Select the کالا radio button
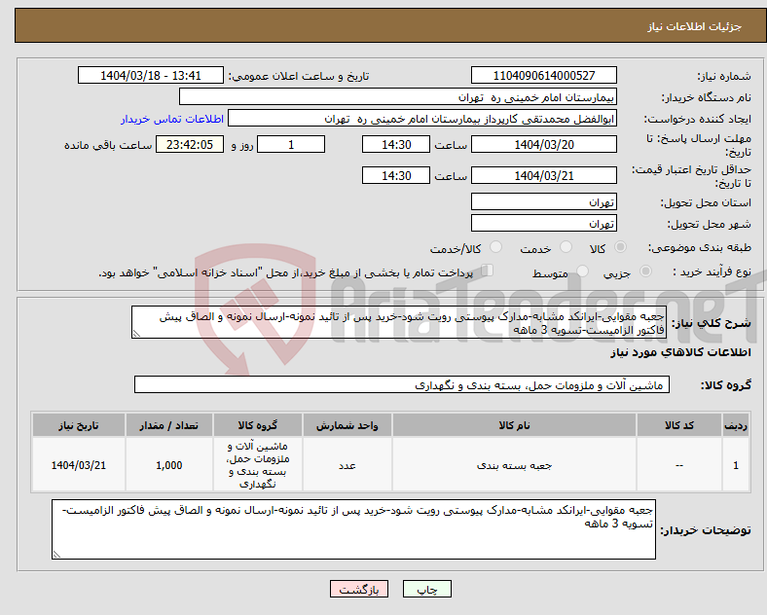The height and width of the screenshot is (615, 767). pyautogui.click(x=620, y=247)
